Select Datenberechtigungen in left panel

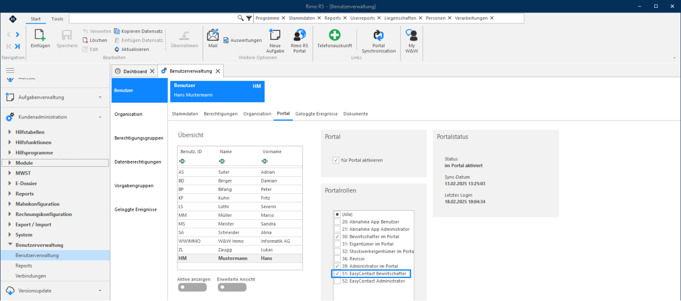(139, 162)
